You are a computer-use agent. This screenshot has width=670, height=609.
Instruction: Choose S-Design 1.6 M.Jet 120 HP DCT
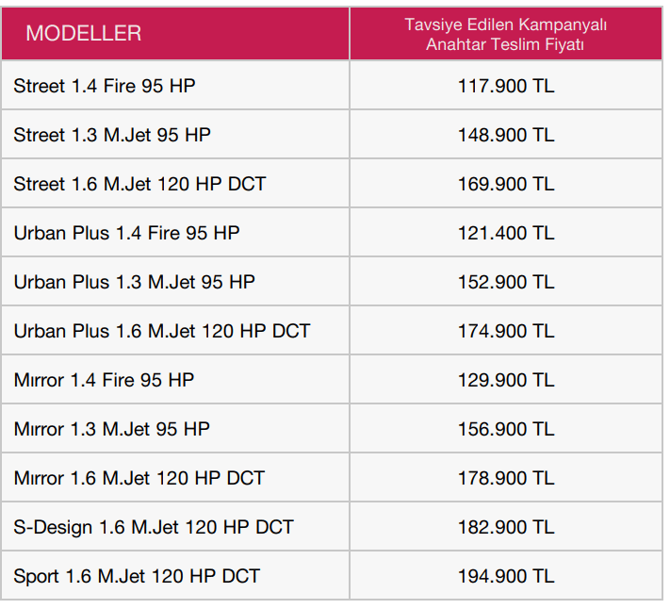click(154, 527)
